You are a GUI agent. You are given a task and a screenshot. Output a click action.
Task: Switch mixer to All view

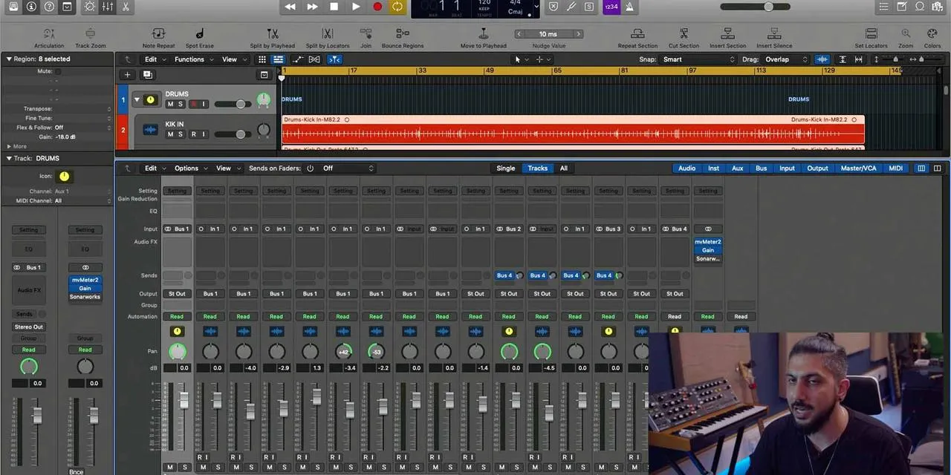click(564, 168)
